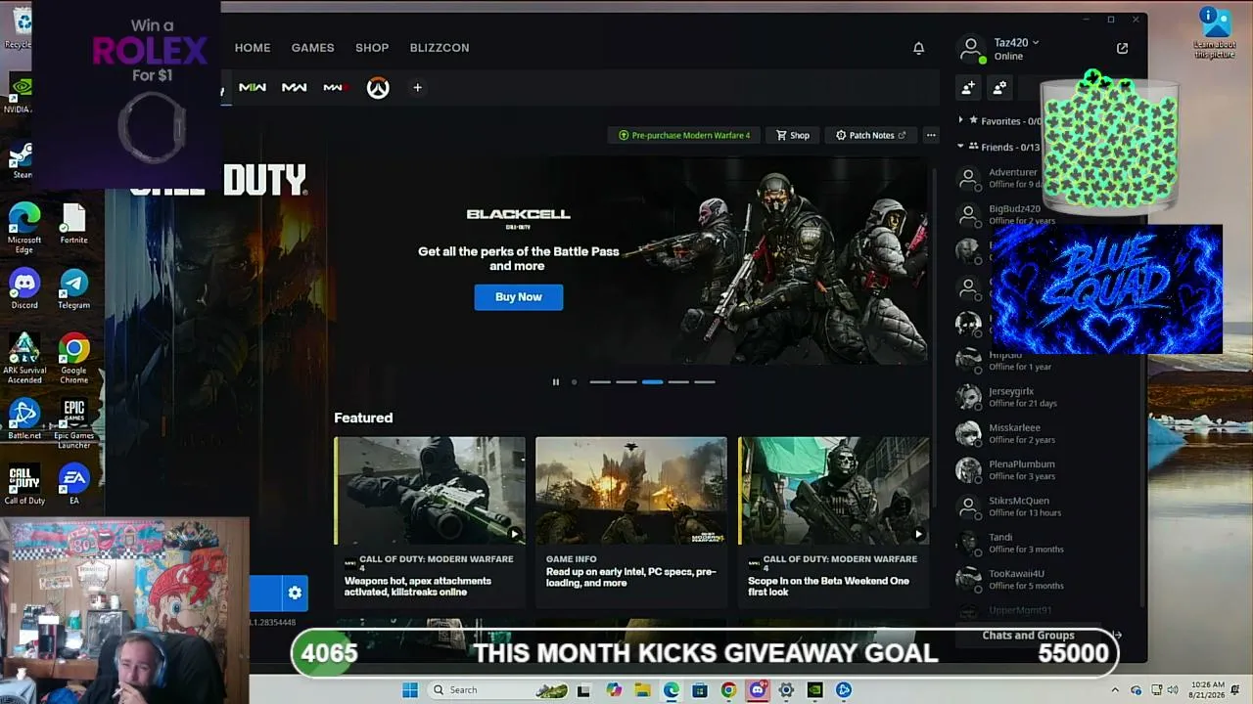Open Google Chrome desktop shortcut

tap(73, 359)
